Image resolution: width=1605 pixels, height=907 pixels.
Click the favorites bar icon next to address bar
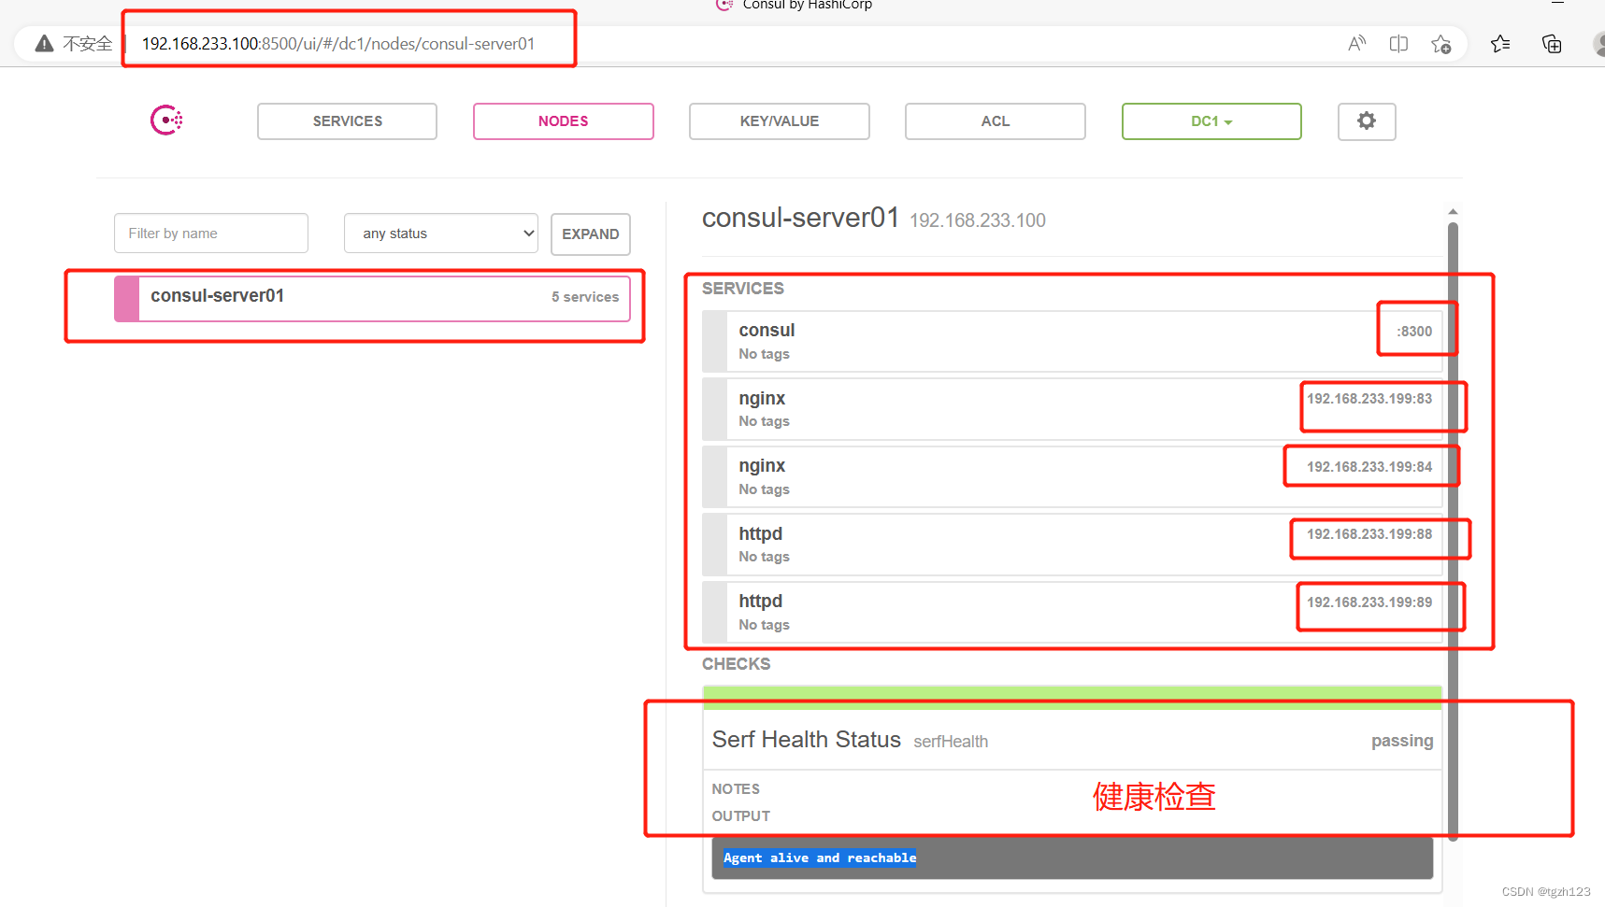(1500, 43)
